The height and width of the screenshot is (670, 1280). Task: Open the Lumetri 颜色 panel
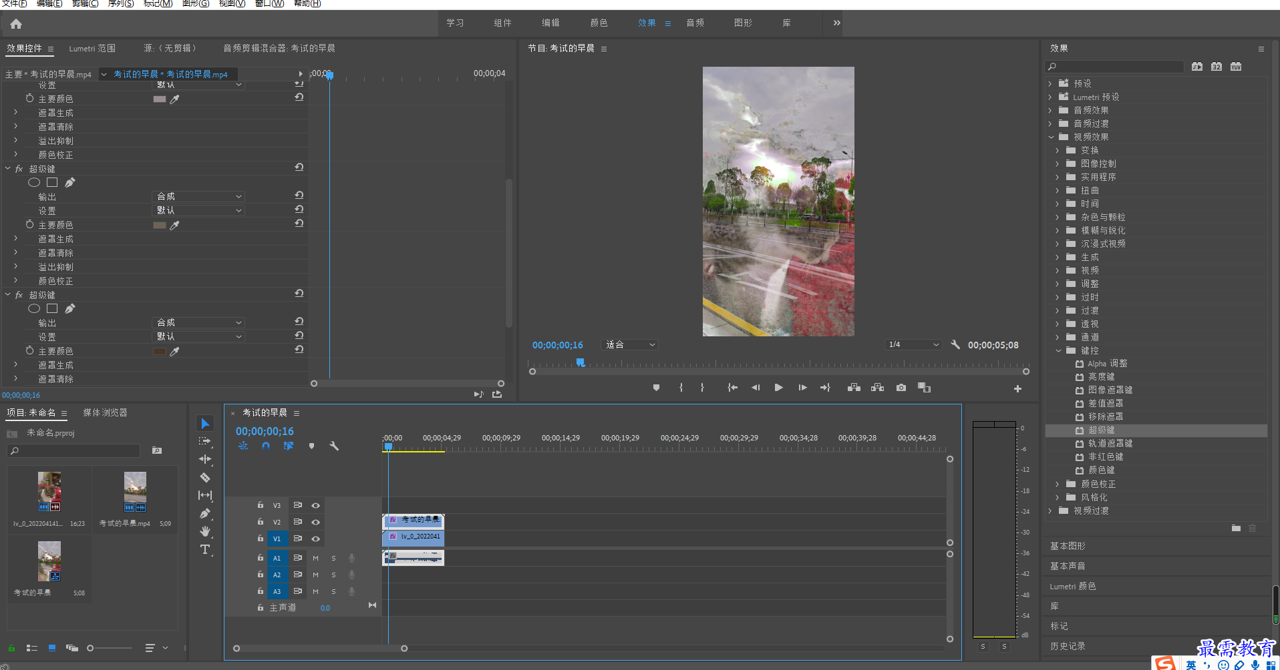tap(1073, 586)
